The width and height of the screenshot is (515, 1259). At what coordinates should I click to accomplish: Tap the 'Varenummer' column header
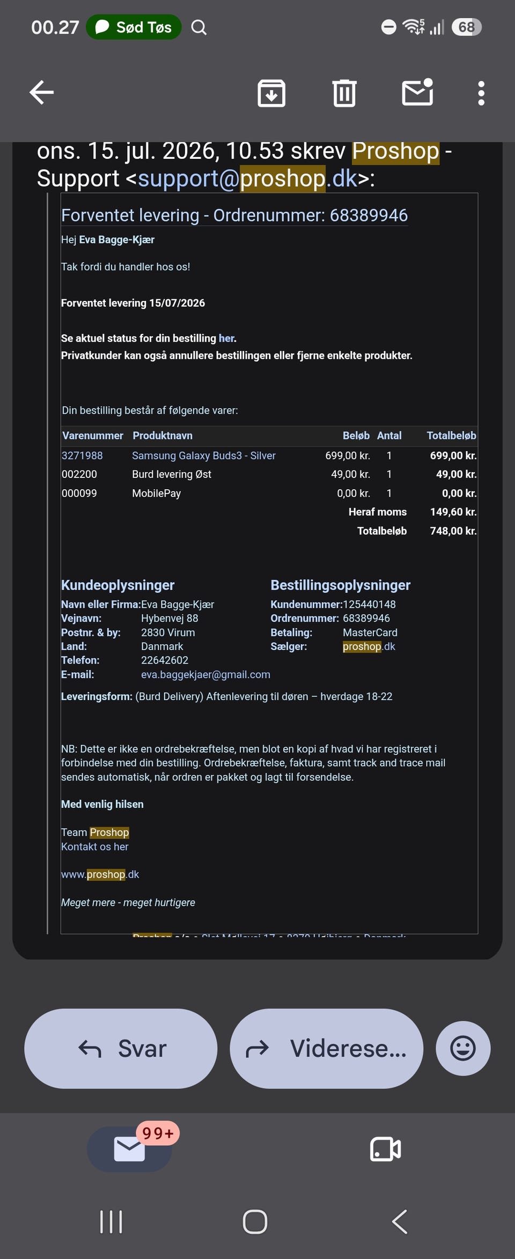pos(93,436)
